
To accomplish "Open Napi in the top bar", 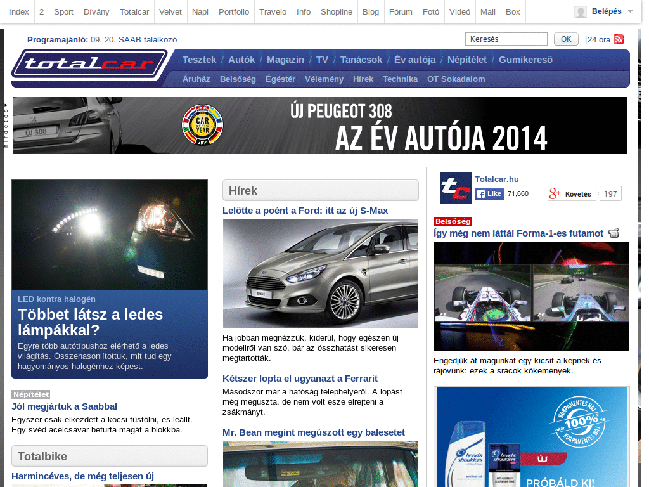I will [200, 11].
